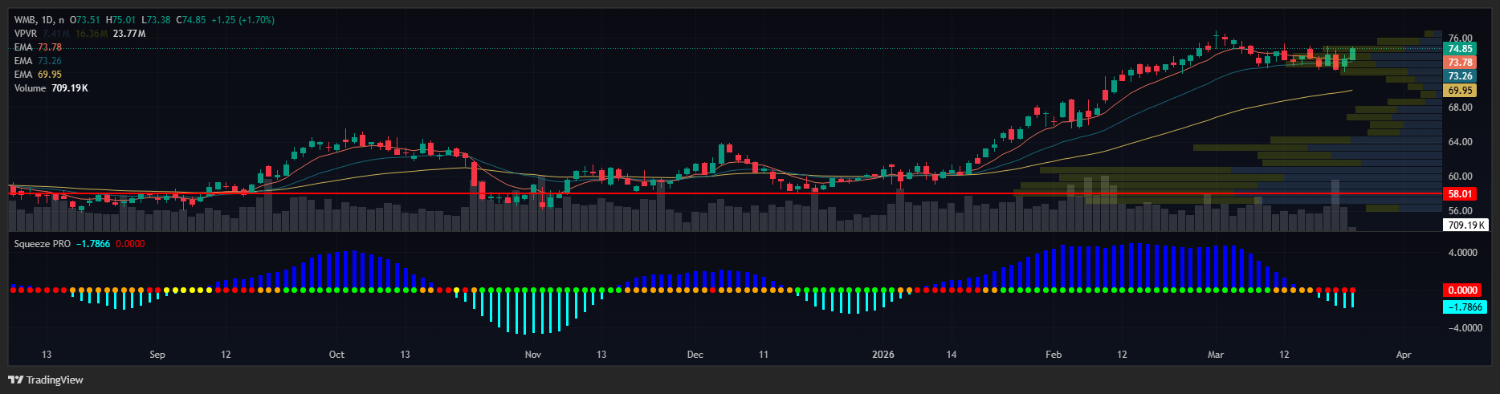Click the Apr label on time axis
This screenshot has width=1500, height=394.
coord(1404,355)
